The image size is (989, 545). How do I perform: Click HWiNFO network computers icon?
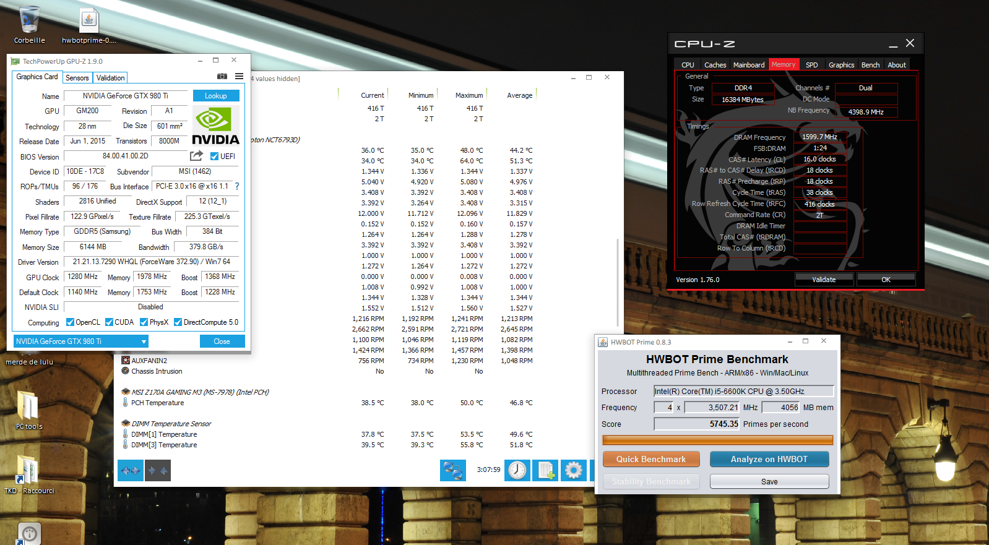(453, 471)
